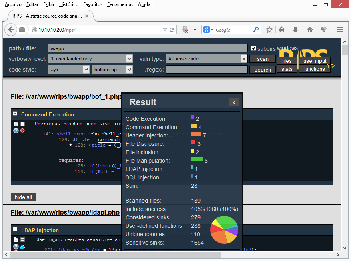The height and width of the screenshot is (261, 351).
Task: Click the magnifying glass in Google search box
Action: pos(256,29)
